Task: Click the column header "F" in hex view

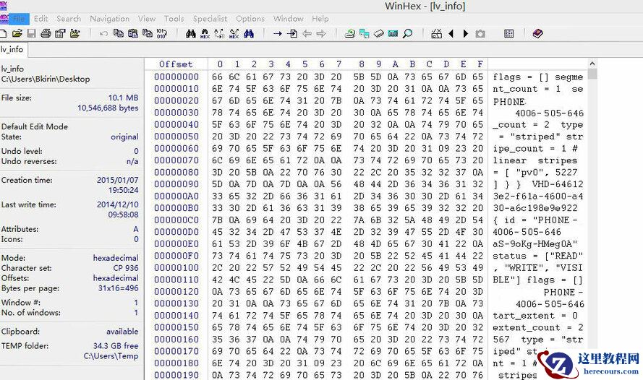Action: click(480, 64)
